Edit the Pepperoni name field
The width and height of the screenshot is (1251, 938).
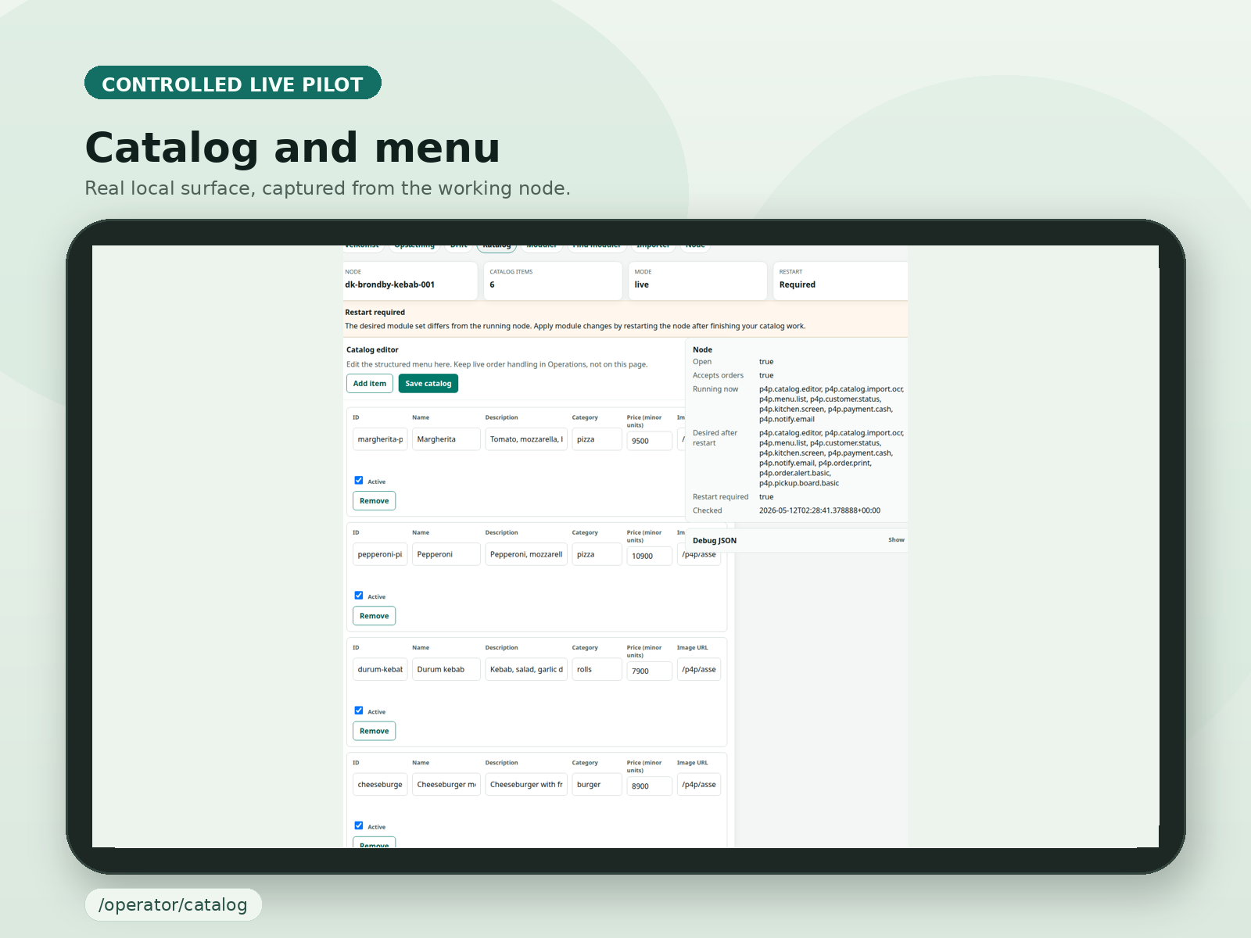point(446,554)
